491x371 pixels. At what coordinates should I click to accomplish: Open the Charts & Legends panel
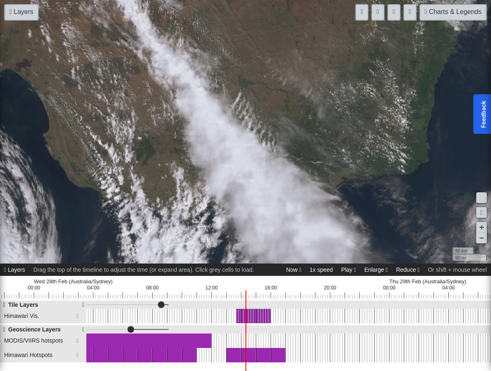[x=453, y=12]
